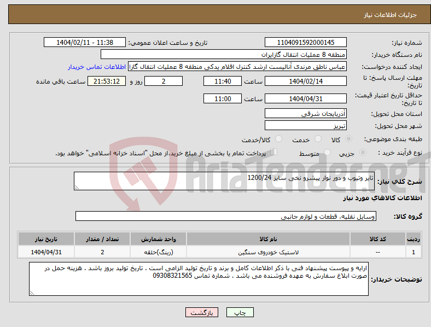This screenshot has width=431, height=327.
Task: Click the واحد شمارش column header
Action: [x=158, y=239]
